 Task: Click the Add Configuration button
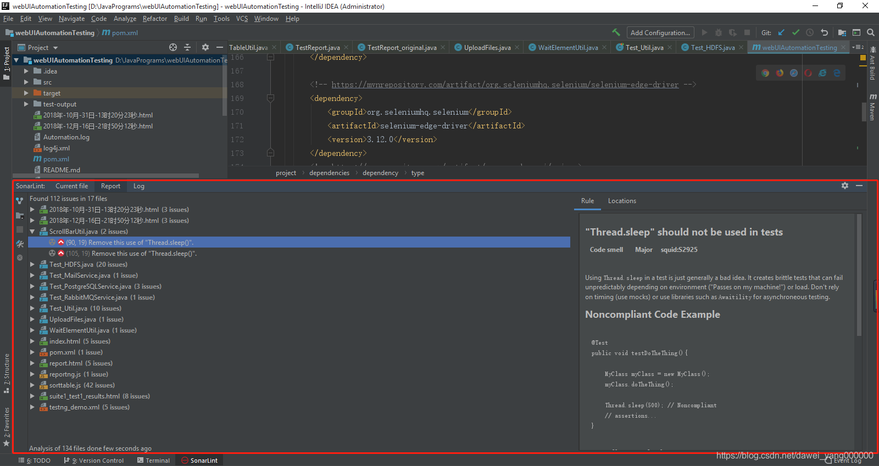click(x=660, y=32)
